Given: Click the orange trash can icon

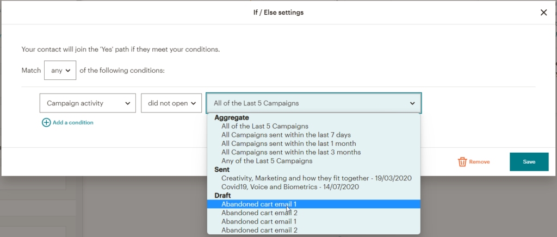Looking at the screenshot, I should tap(462, 162).
